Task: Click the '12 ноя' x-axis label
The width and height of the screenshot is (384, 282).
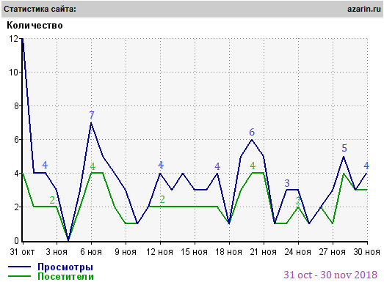Action: (159, 252)
